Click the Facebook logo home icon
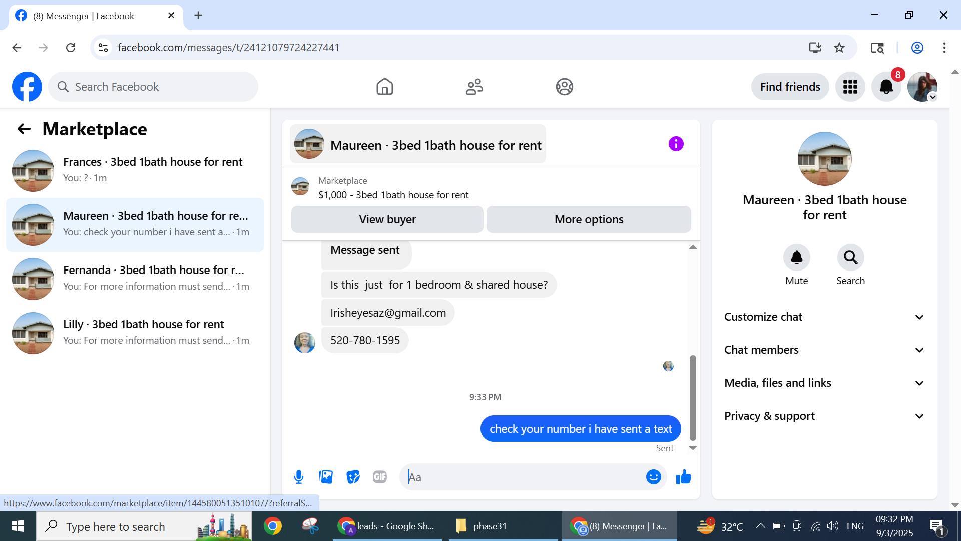 pyautogui.click(x=27, y=87)
